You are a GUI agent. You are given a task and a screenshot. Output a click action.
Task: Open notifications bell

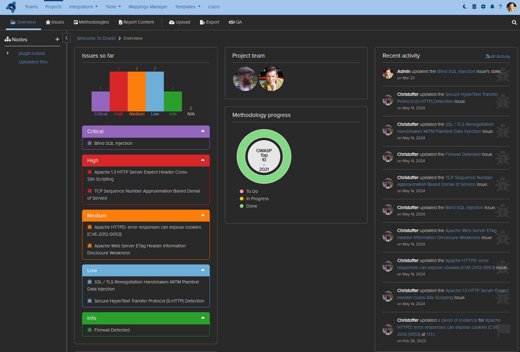[x=492, y=7]
